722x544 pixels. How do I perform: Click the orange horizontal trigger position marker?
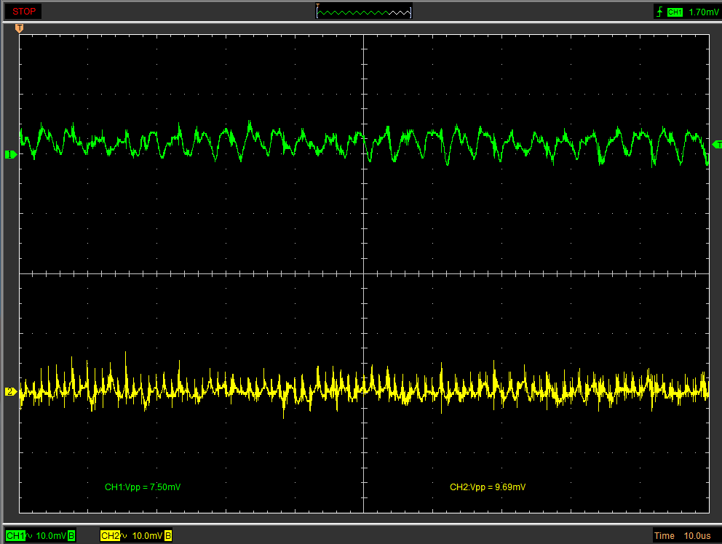[20, 28]
